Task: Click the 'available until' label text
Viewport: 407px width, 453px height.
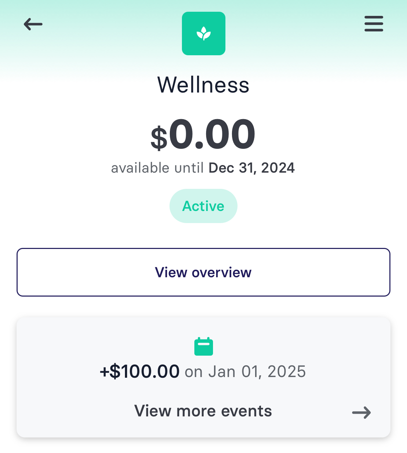Action: pos(158,168)
